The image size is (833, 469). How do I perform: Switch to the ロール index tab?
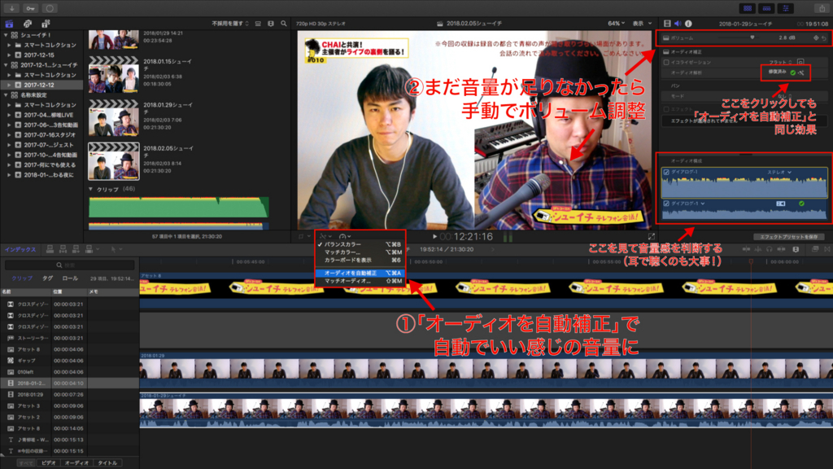(70, 278)
